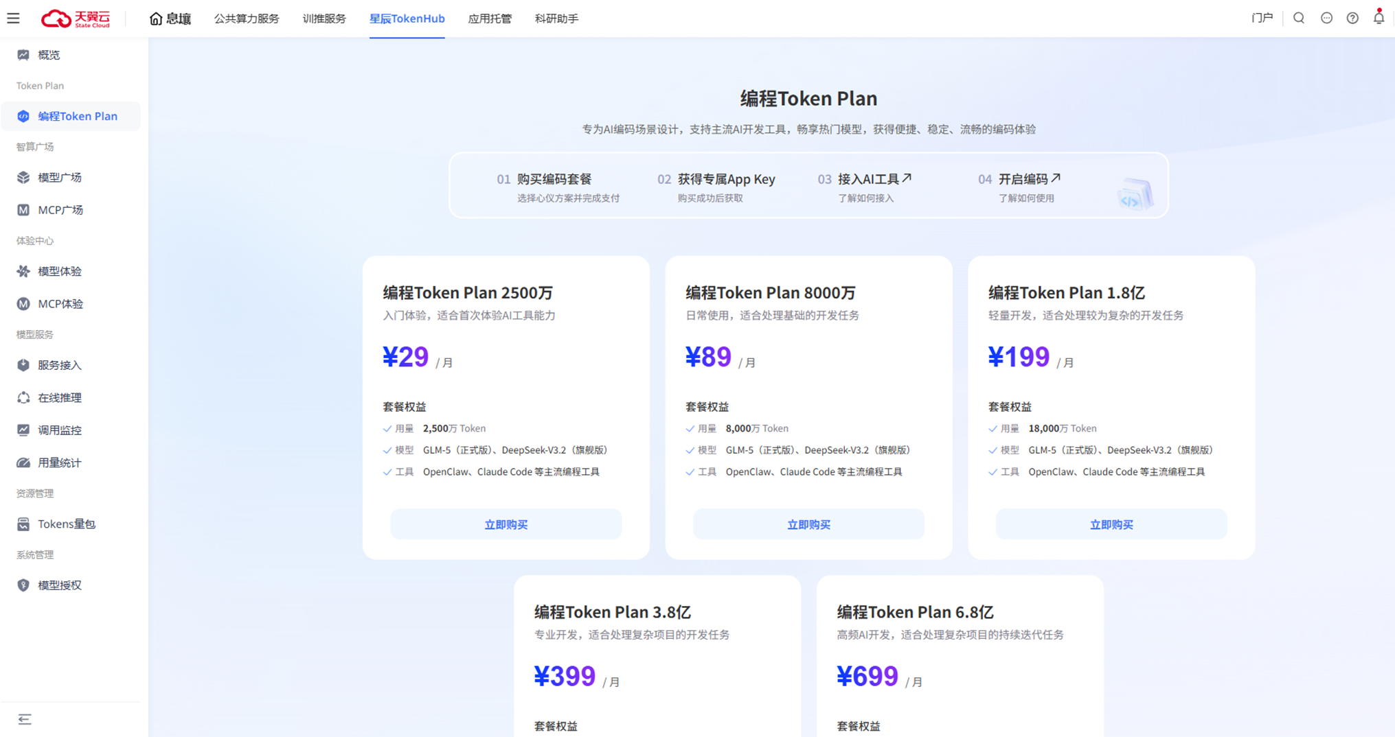
Task: Open the 接入AI工具 guide link
Action: tap(874, 179)
